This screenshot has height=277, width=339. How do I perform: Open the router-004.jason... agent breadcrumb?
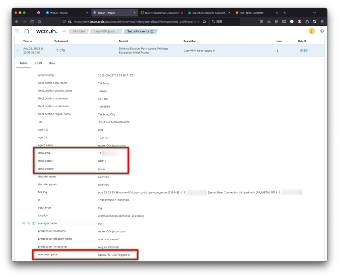pyautogui.click(x=106, y=31)
